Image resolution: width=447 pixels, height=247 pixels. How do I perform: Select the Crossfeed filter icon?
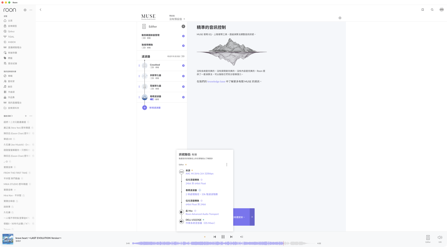145,66
